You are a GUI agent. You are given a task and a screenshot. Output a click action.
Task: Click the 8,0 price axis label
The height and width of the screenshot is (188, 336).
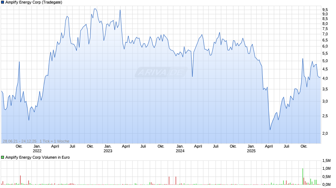tap(325, 24)
